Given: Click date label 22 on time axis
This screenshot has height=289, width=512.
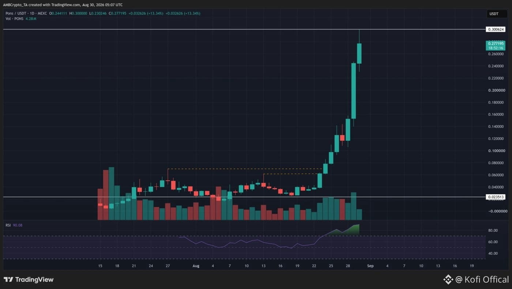Looking at the screenshot, I should (314, 266).
